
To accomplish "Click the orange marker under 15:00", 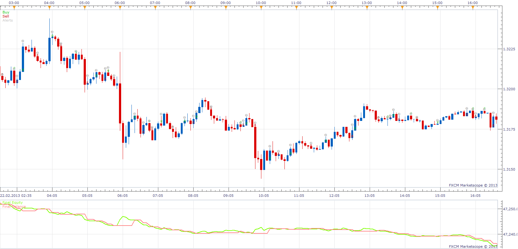I will [x=437, y=8].
